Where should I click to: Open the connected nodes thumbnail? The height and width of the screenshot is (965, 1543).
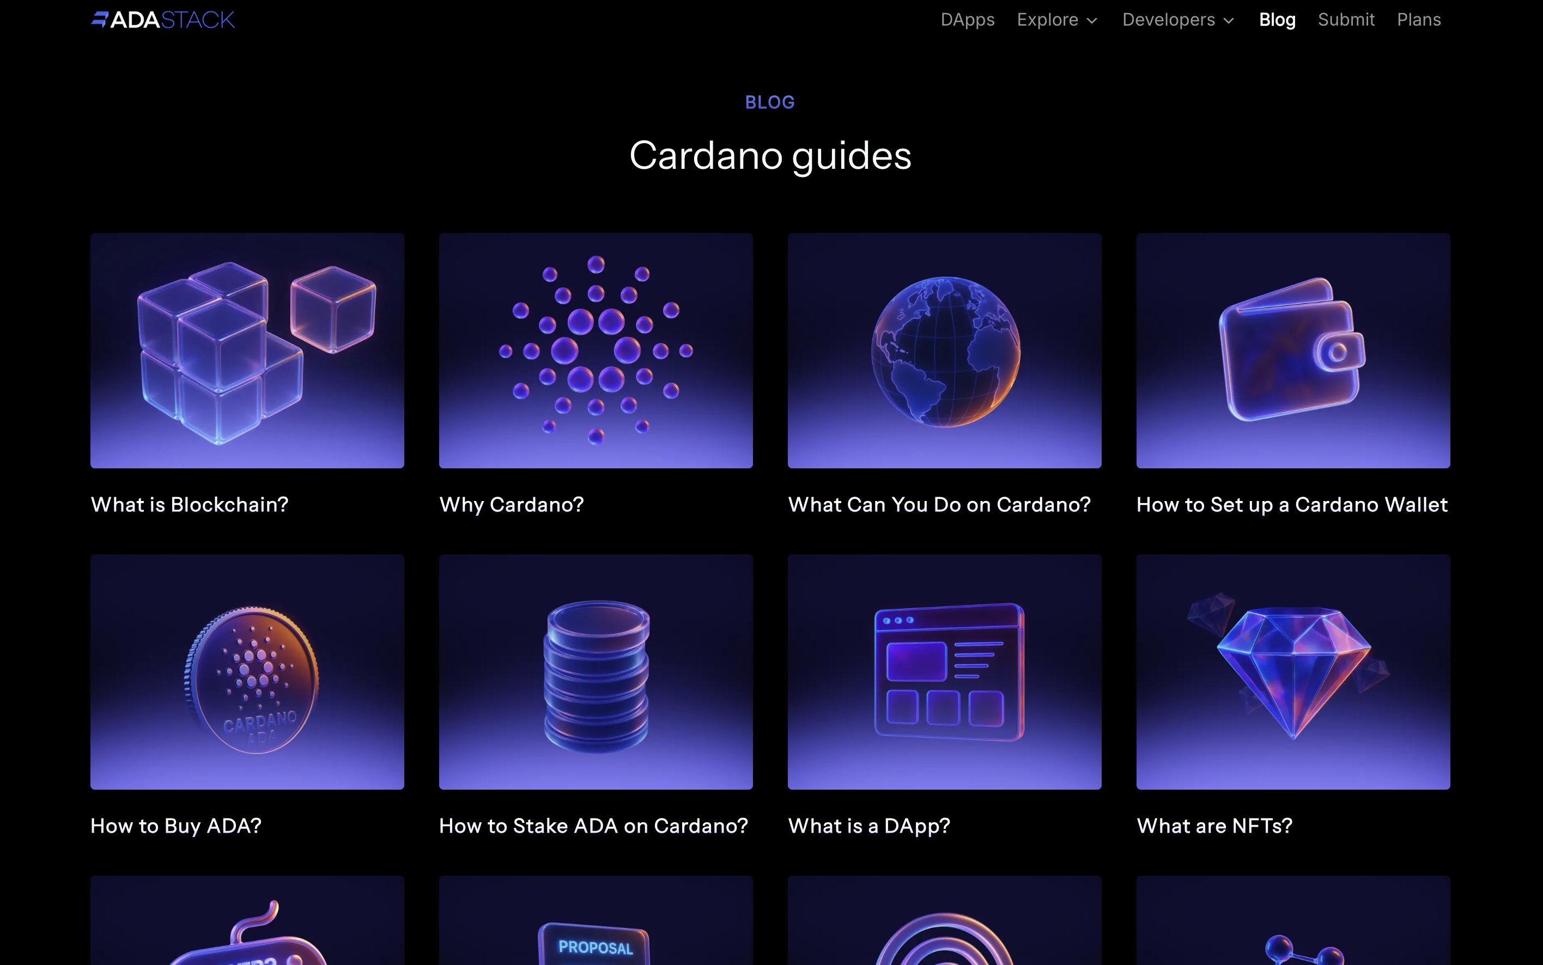pyautogui.click(x=1293, y=920)
